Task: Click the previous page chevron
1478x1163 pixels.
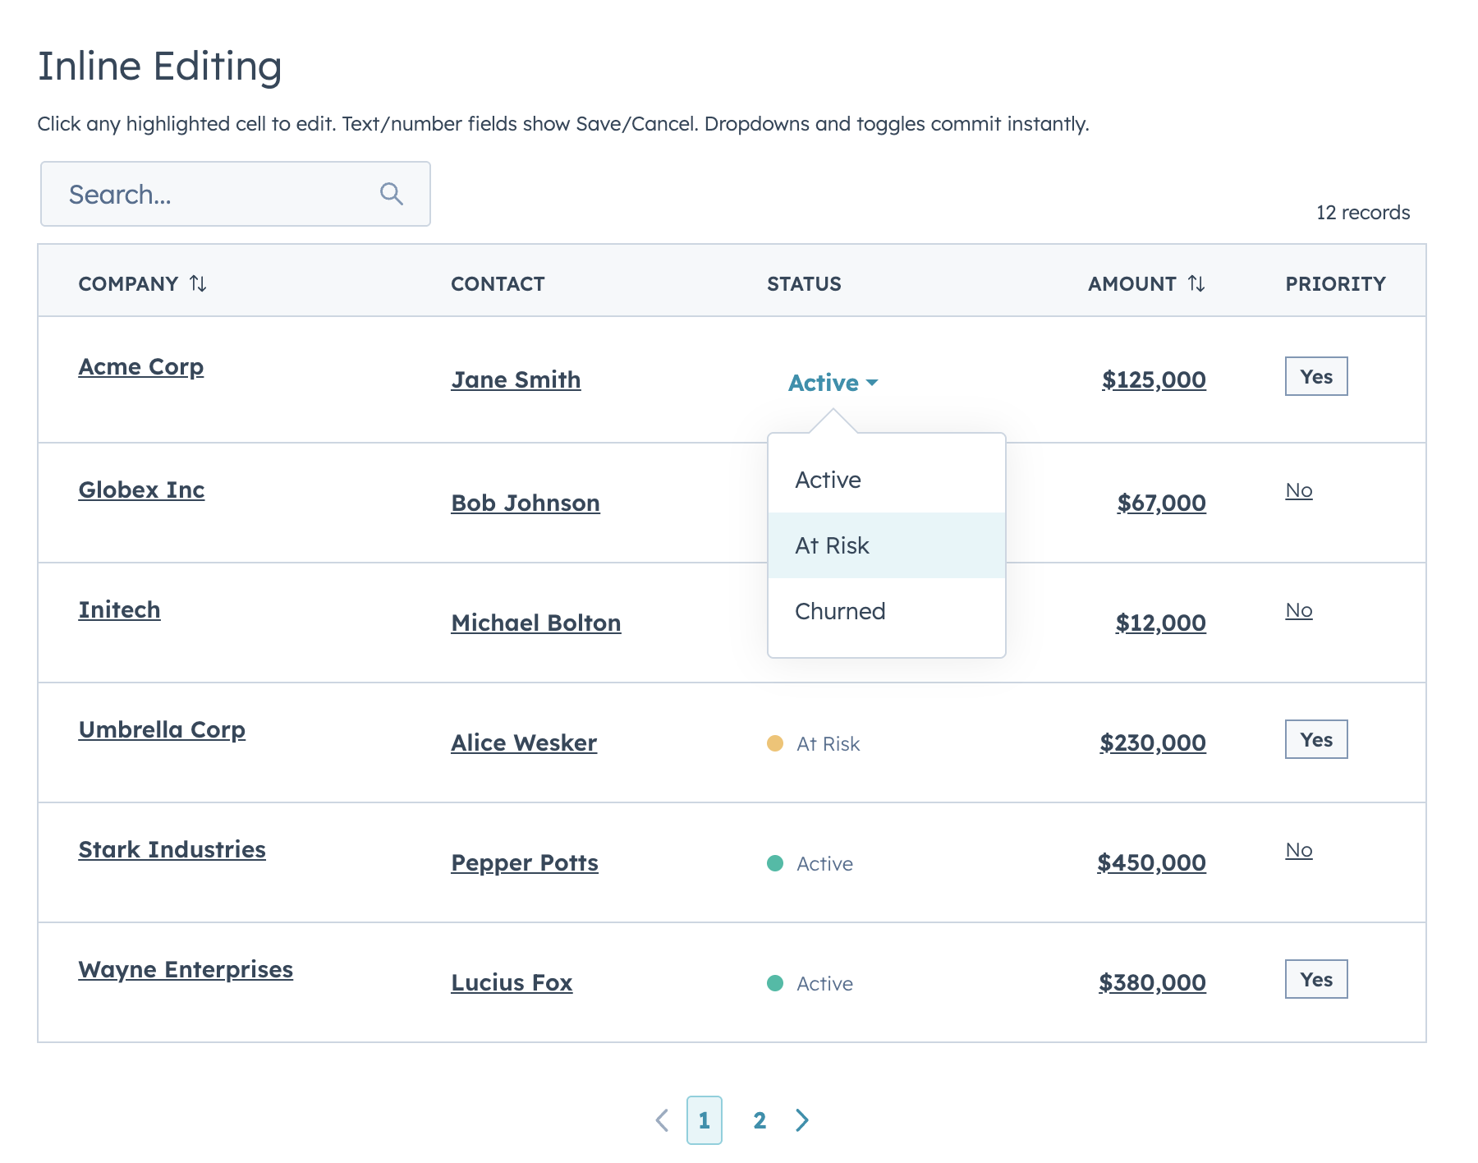Action: 663,1119
